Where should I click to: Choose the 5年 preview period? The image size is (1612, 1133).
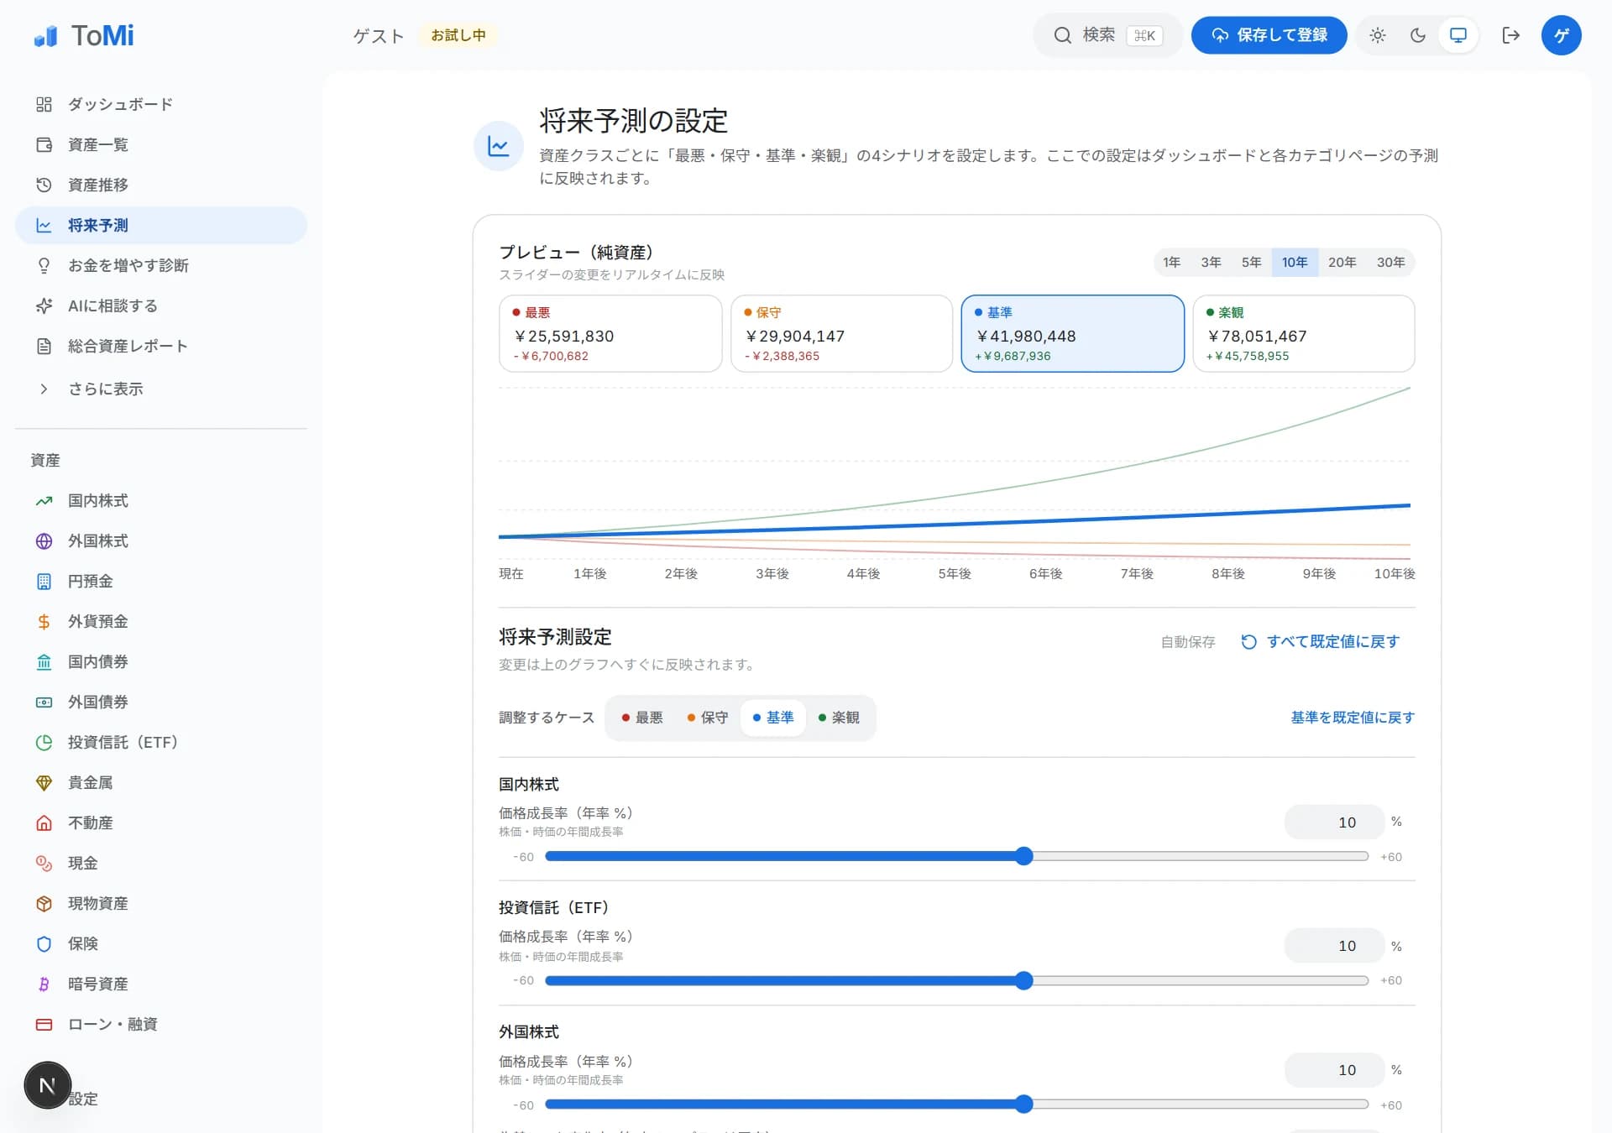(x=1251, y=262)
